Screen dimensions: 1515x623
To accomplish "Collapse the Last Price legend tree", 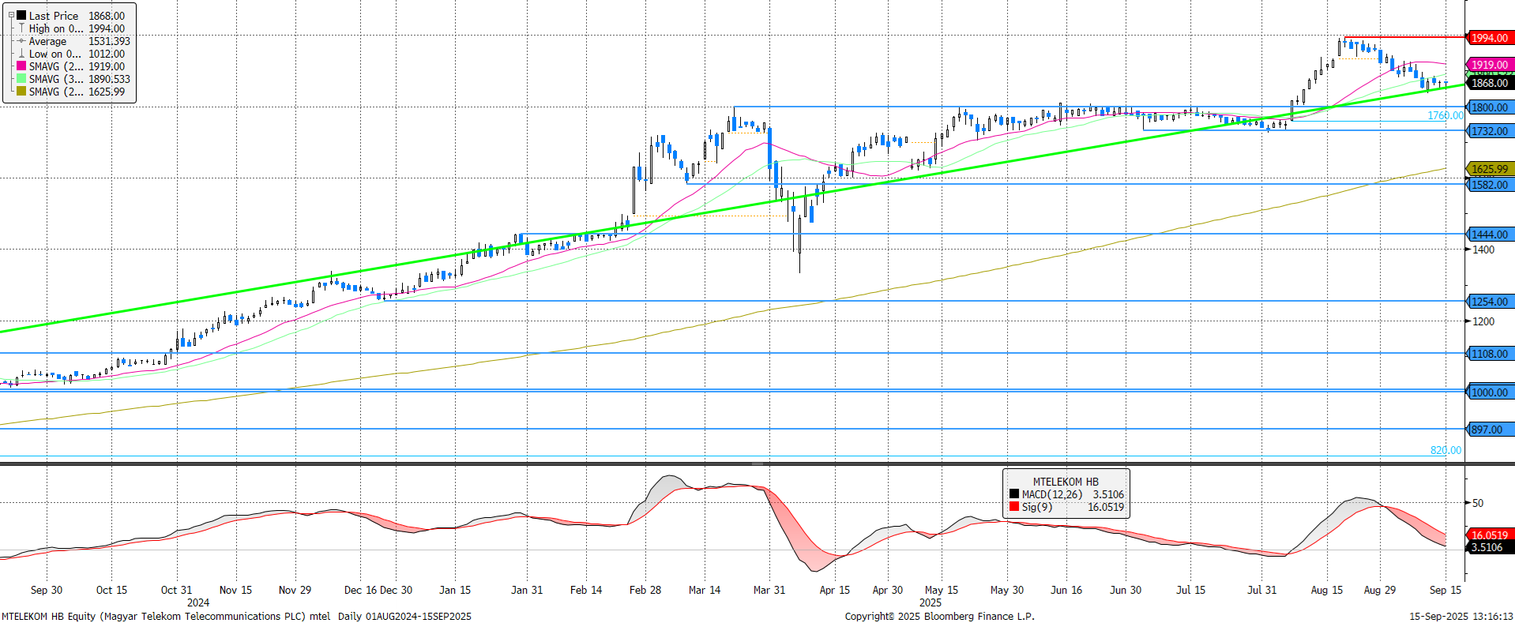I will tap(11, 15).
